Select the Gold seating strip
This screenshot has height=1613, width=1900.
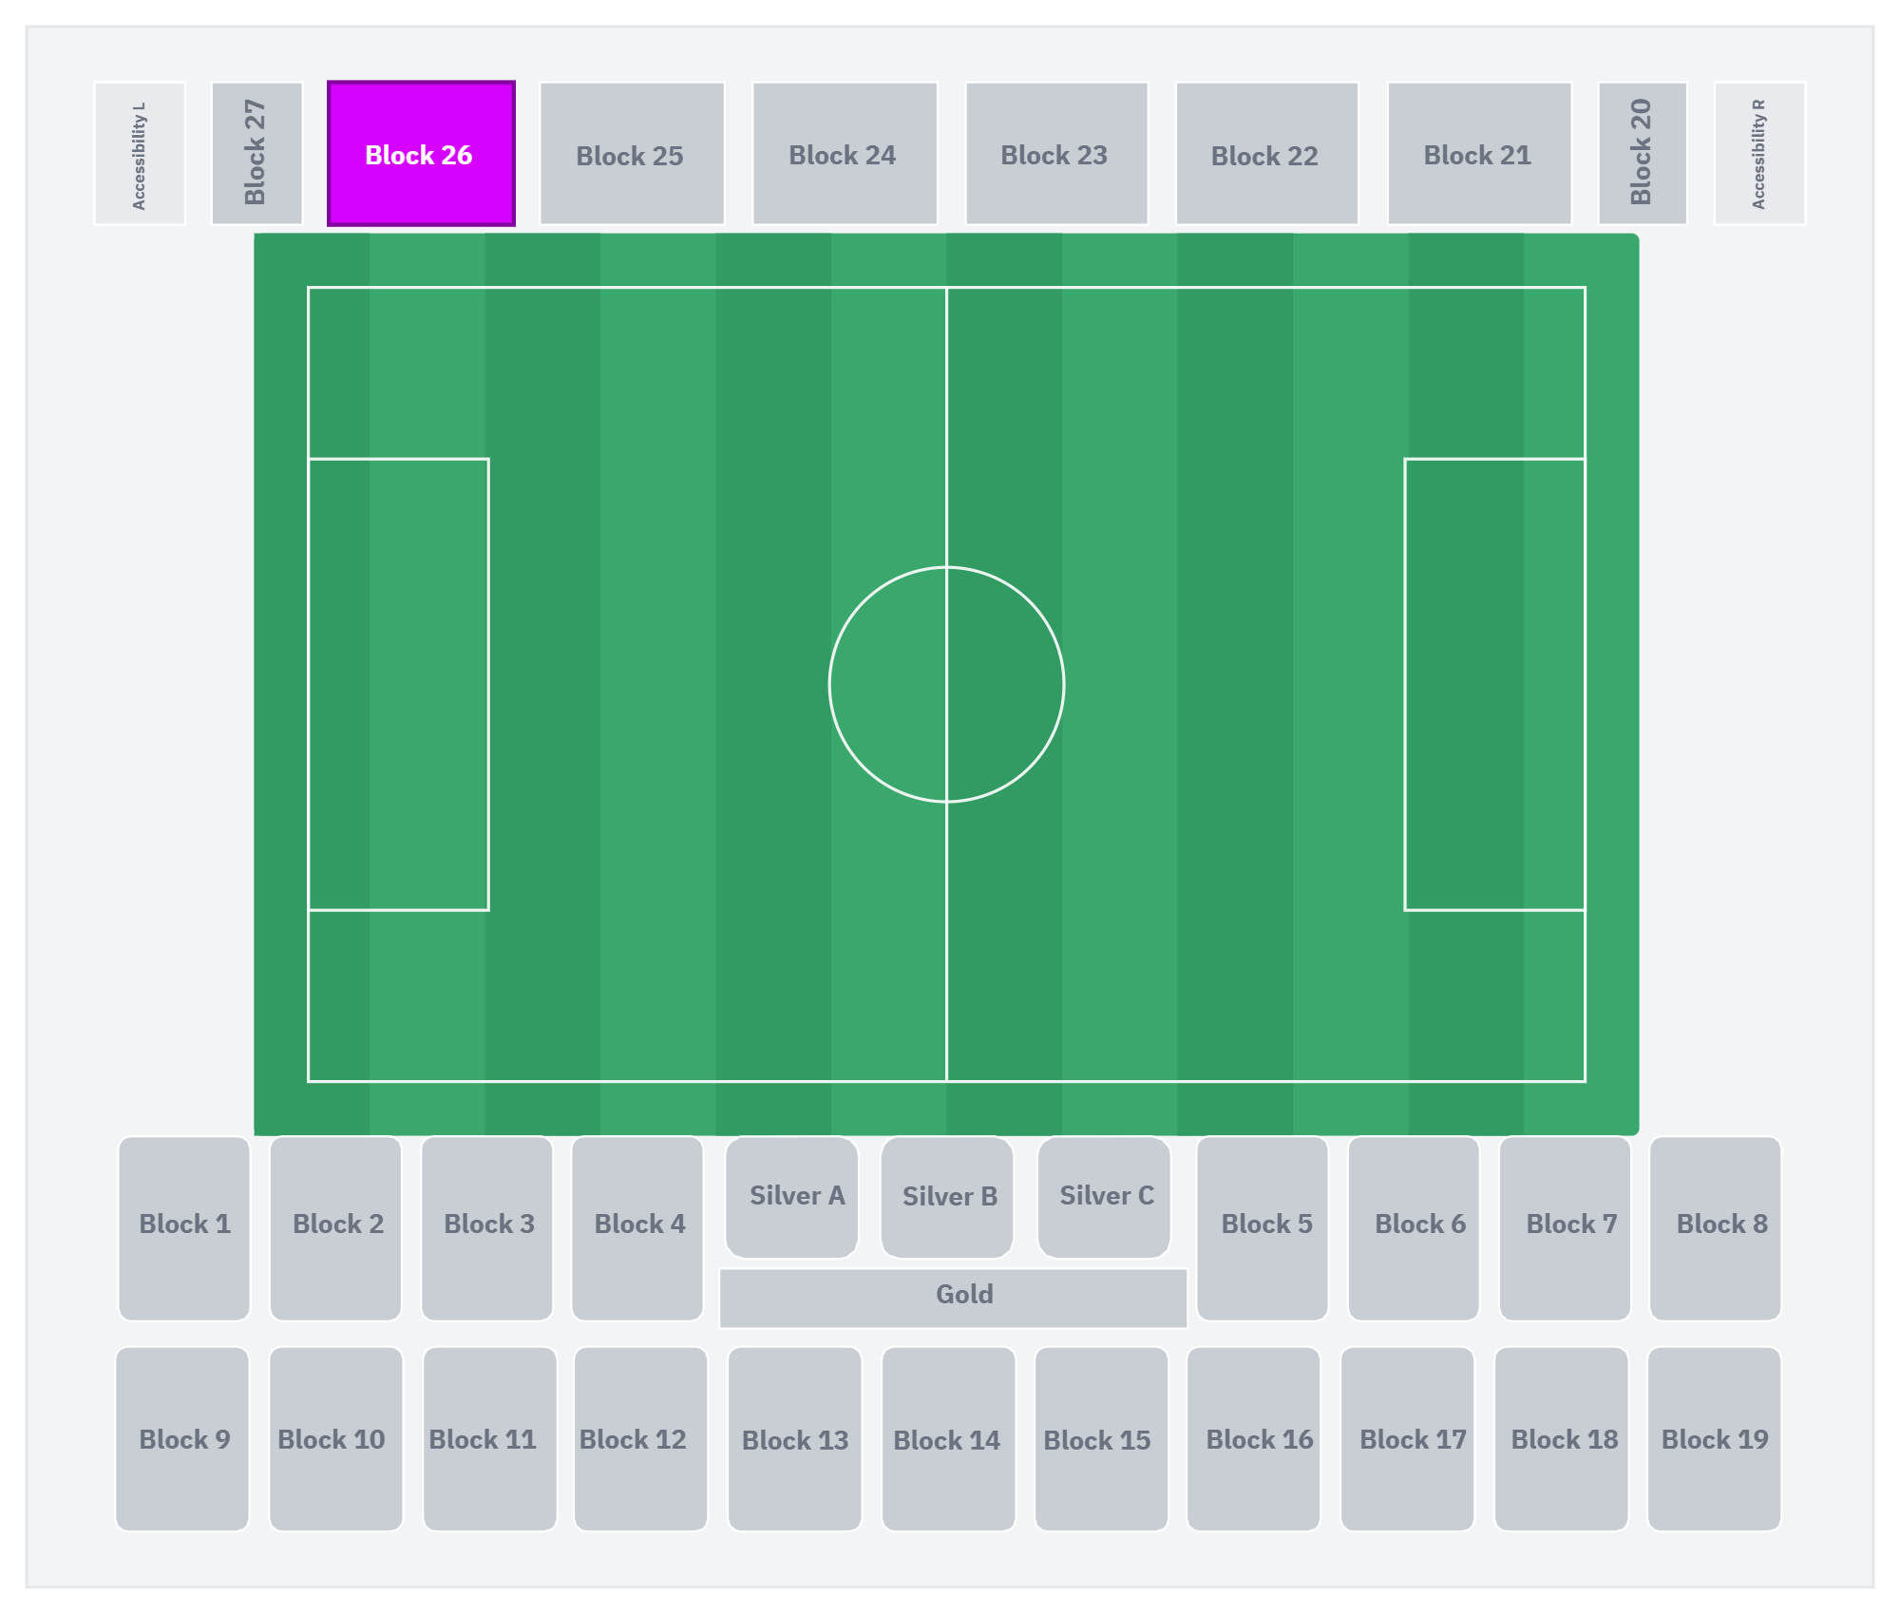(954, 1298)
